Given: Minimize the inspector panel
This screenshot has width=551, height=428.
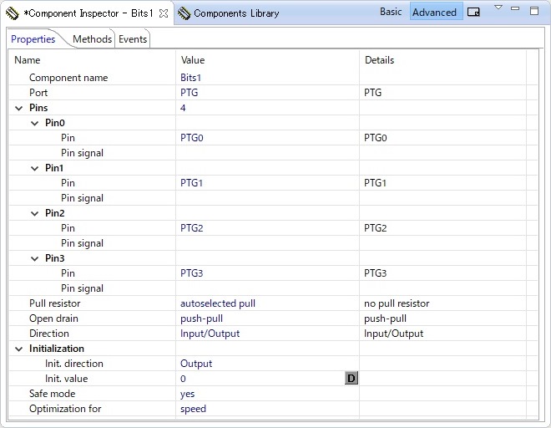Looking at the screenshot, I should (515, 8).
